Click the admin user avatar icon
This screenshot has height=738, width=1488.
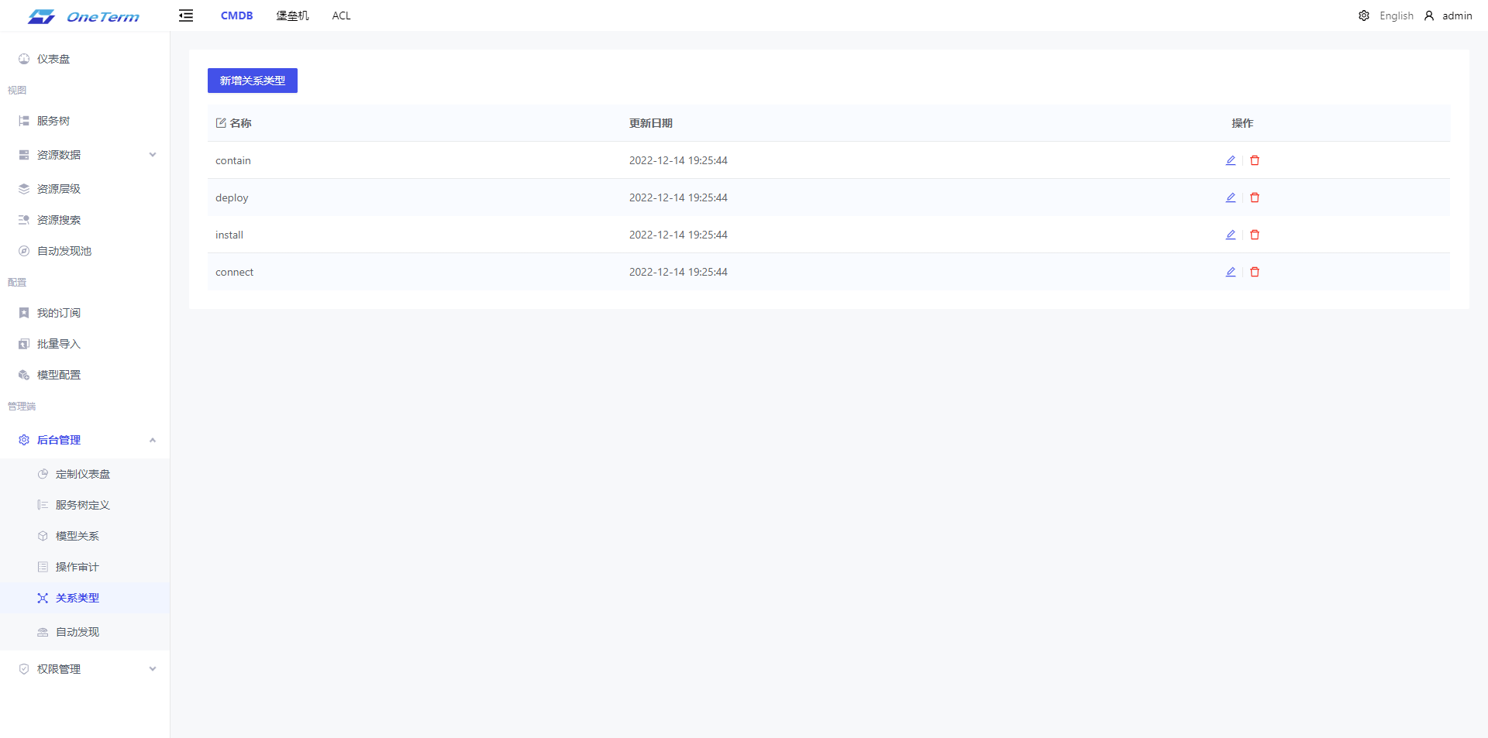(1429, 15)
